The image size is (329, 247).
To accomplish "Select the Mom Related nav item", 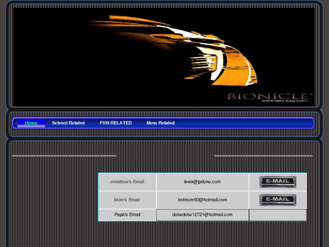I will tap(161, 123).
